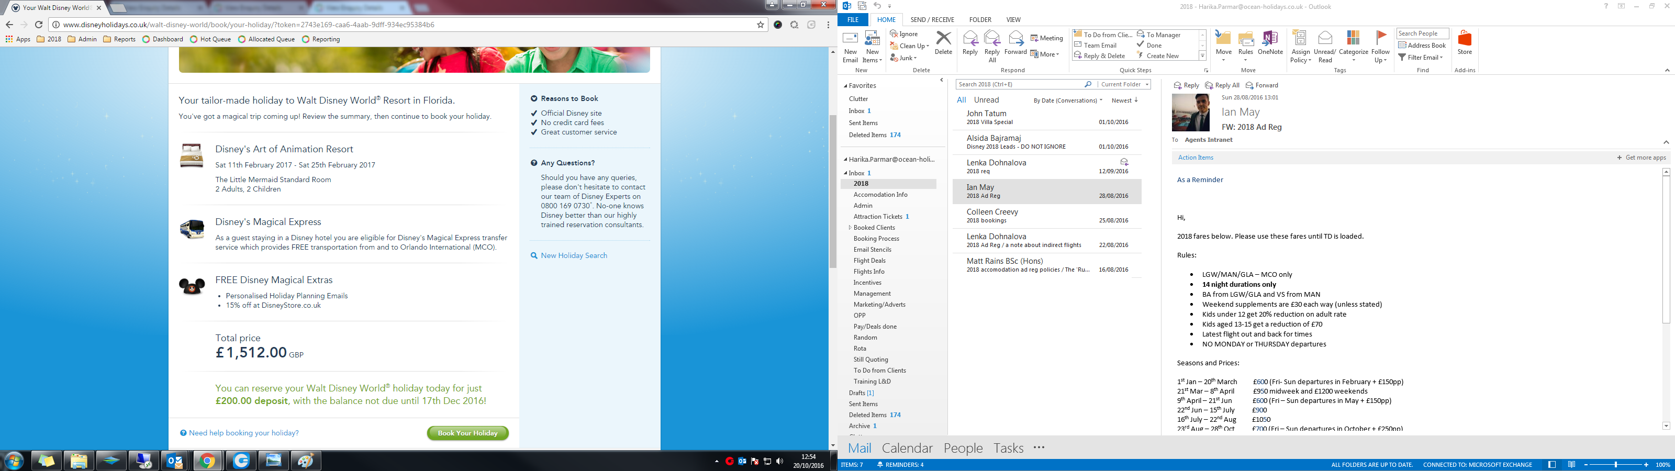The image size is (1675, 471).
Task: Create a Meeting reply from the ribbon
Action: [x=1047, y=38]
